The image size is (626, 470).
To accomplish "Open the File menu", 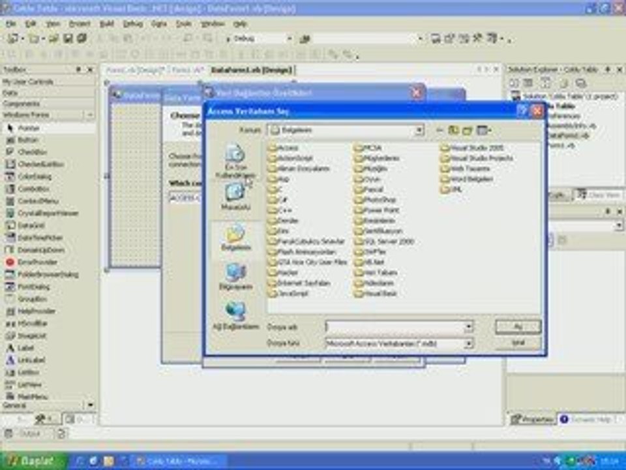I will pos(11,24).
